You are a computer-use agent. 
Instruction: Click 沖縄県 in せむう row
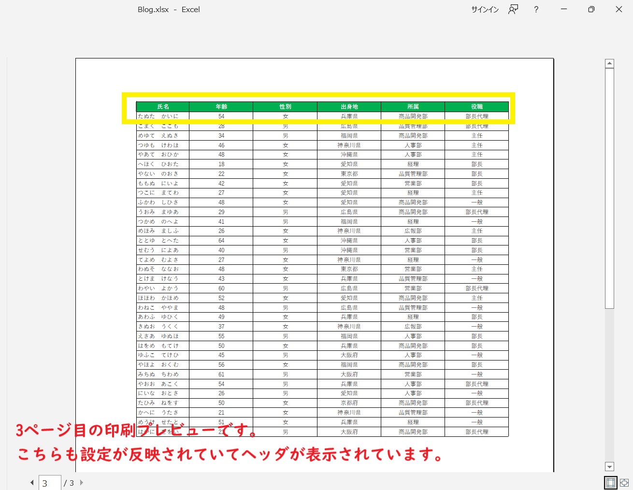[x=349, y=250]
